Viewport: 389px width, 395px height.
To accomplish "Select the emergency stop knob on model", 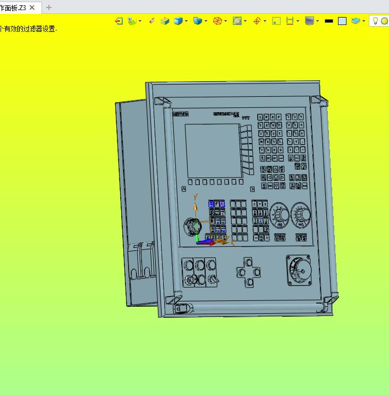I will coord(192,227).
